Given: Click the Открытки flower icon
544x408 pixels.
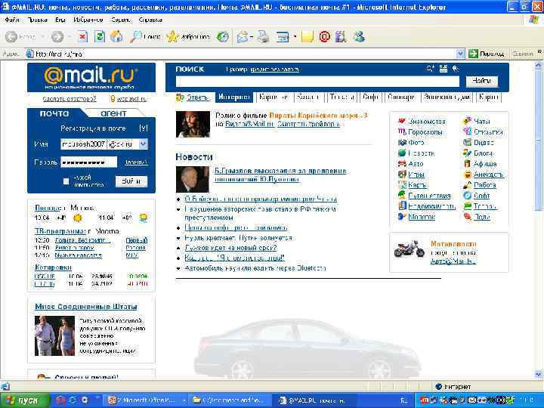Looking at the screenshot, I should pos(468,131).
